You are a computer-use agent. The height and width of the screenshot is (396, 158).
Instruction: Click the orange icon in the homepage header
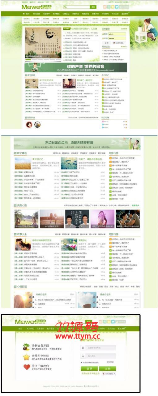105,7
